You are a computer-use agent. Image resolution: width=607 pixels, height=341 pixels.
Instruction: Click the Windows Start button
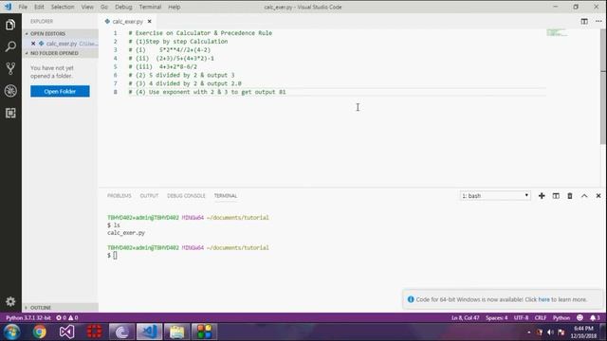click(x=11, y=332)
